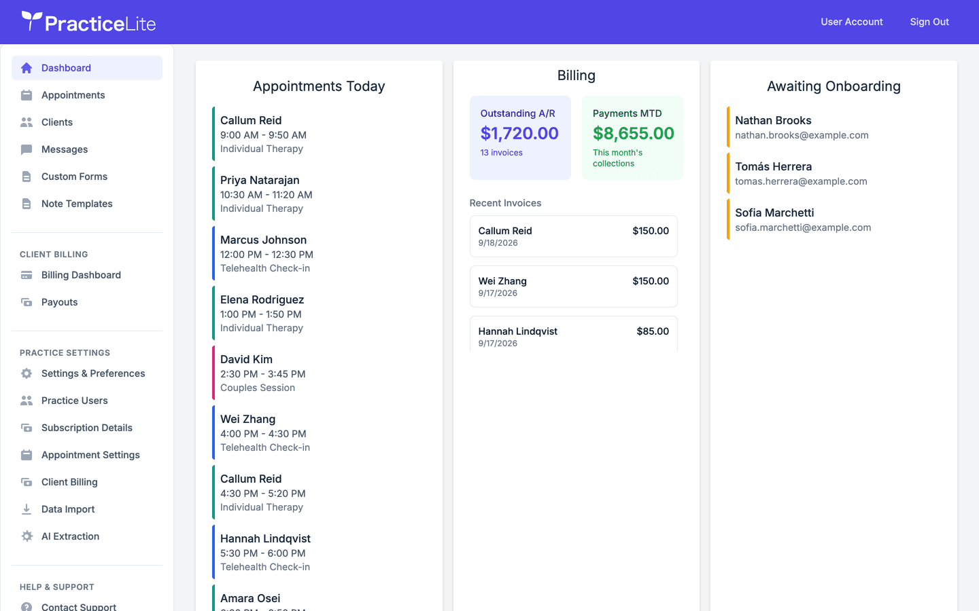
Task: Open the Payments MTD card
Action: coord(632,138)
